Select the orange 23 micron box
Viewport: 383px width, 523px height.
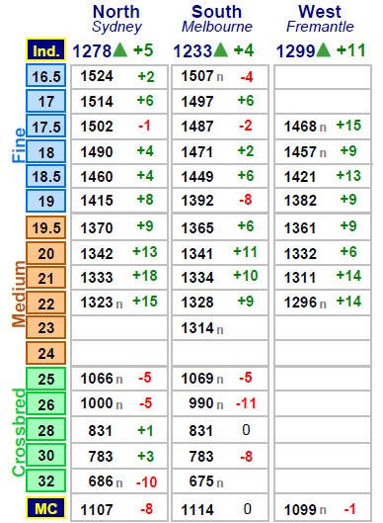(46, 327)
